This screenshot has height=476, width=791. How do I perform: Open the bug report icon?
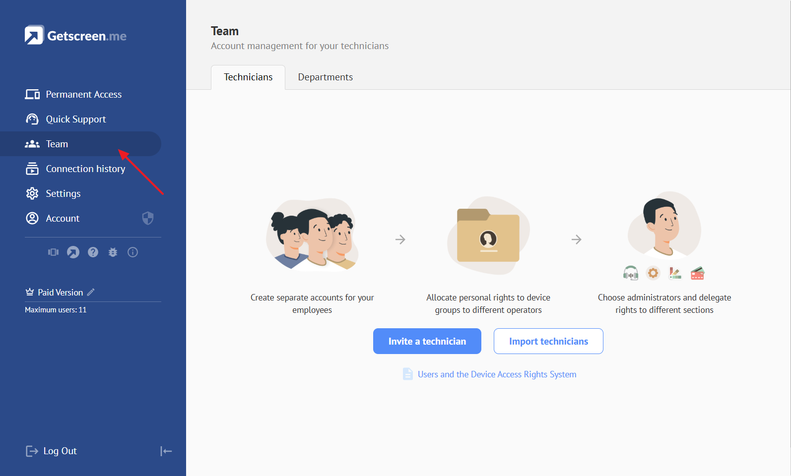[113, 252]
